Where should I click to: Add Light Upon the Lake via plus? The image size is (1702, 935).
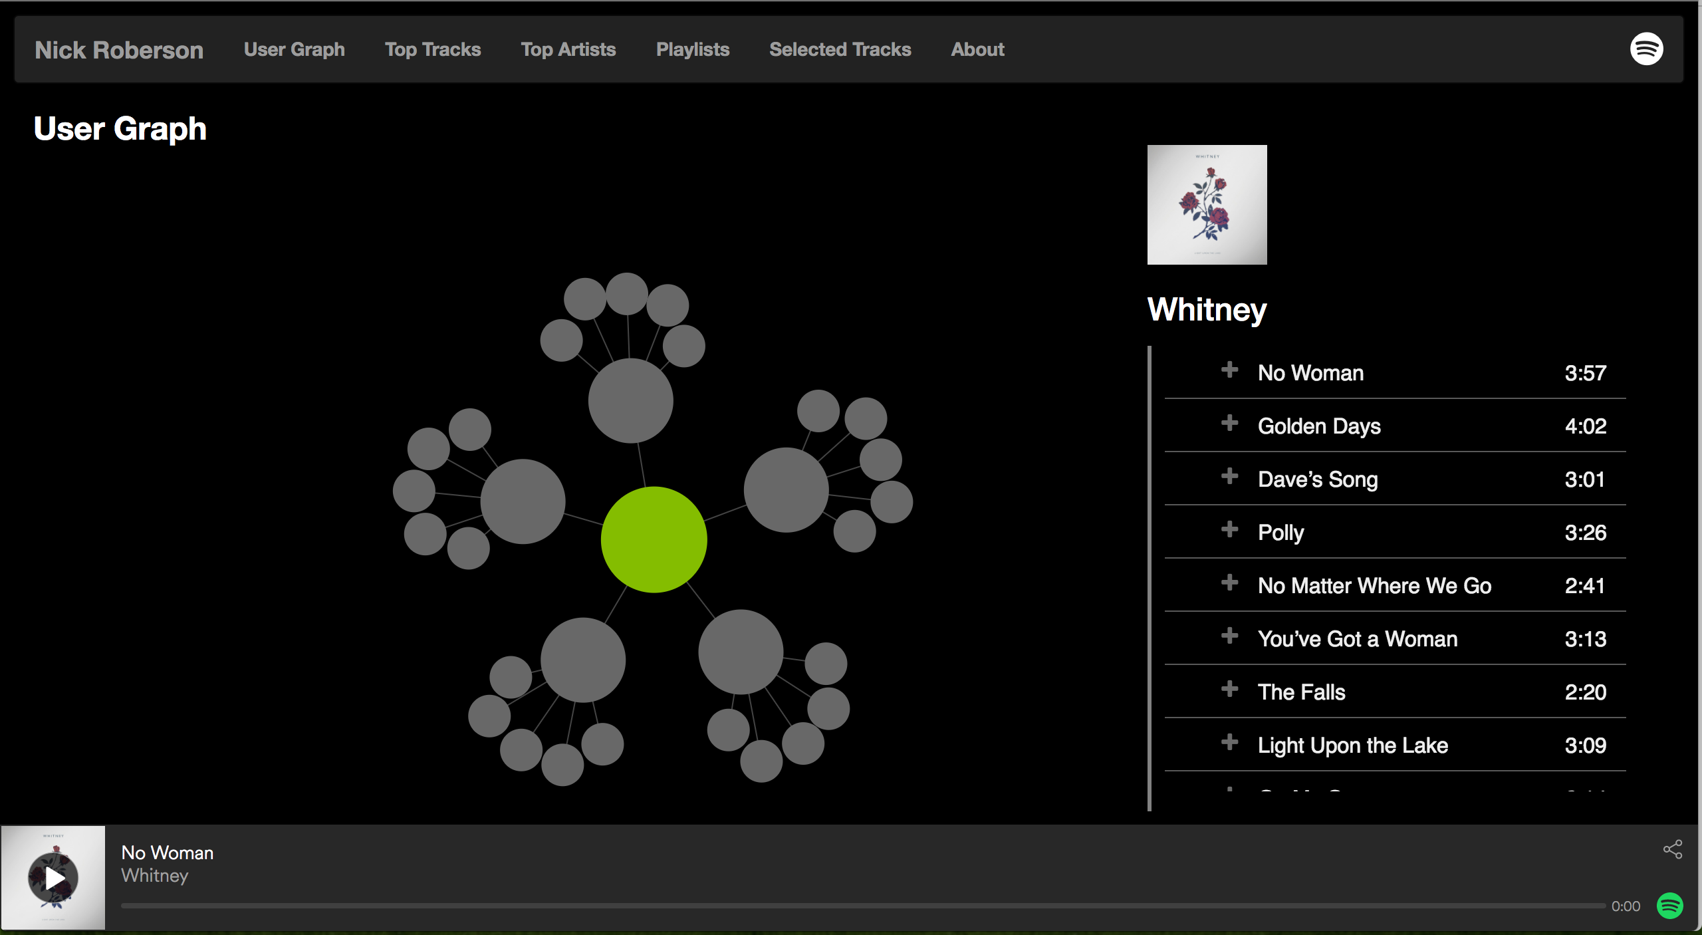click(1230, 742)
